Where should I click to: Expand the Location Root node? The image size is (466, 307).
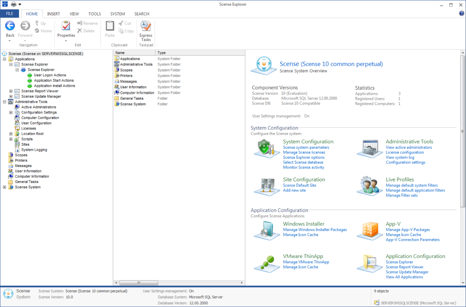(11, 134)
